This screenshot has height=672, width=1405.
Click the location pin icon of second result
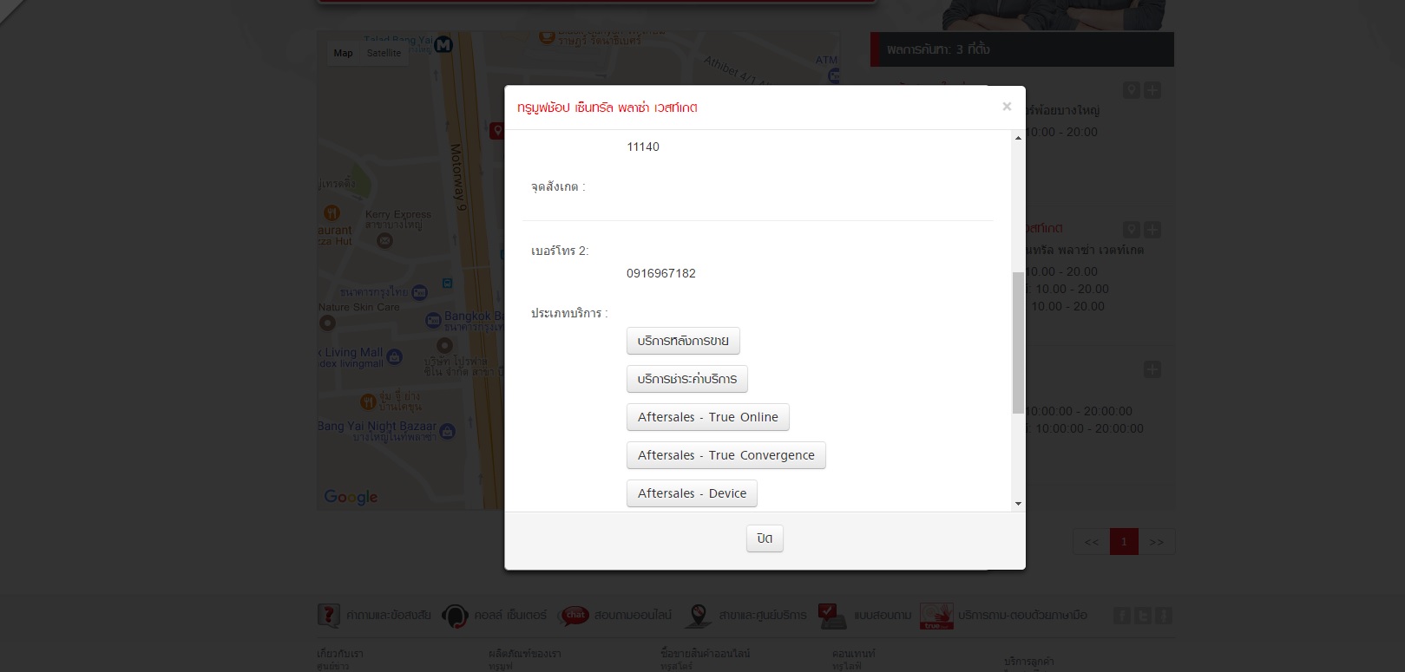pyautogui.click(x=1131, y=230)
